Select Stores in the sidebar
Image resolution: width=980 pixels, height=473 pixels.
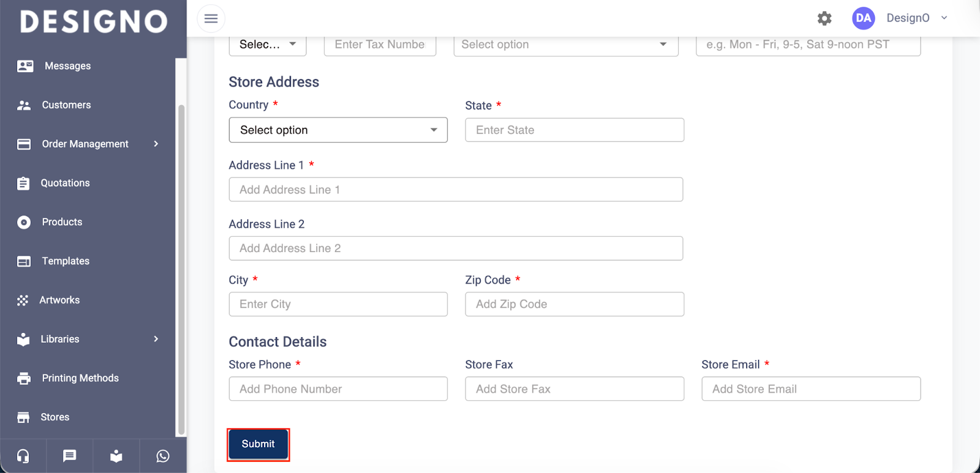pos(55,417)
